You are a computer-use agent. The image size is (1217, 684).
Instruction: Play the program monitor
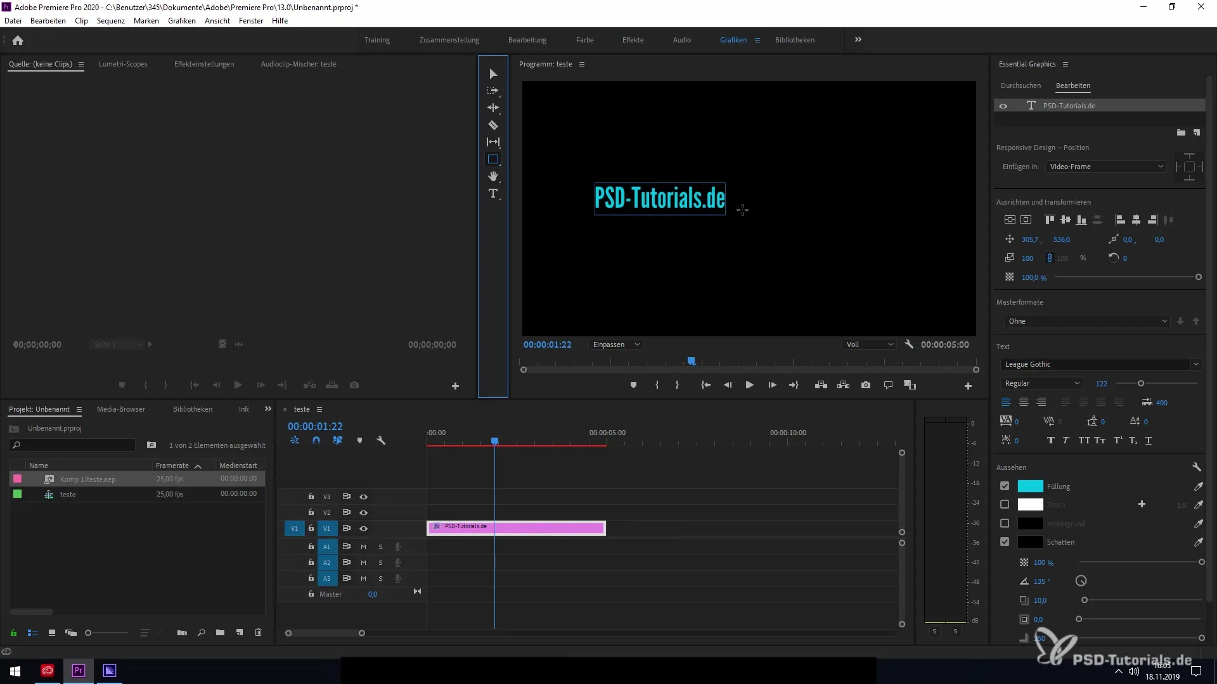(x=749, y=385)
